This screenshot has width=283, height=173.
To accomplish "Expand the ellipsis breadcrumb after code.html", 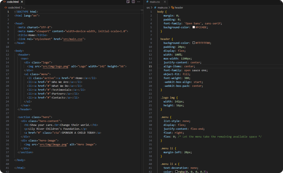I will click(24, 8).
